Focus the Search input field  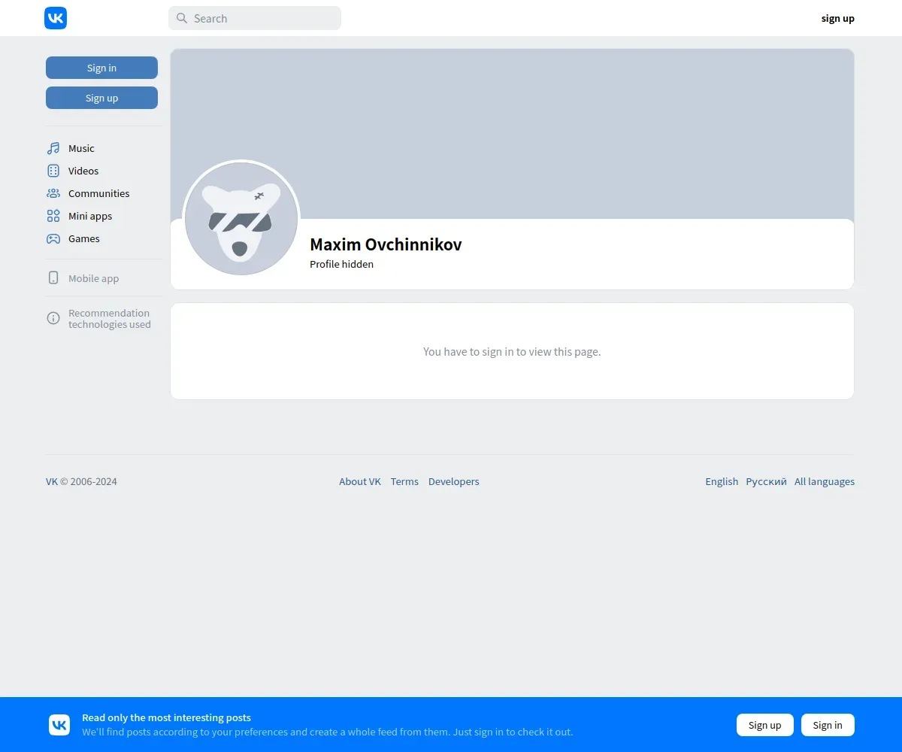pyautogui.click(x=255, y=18)
